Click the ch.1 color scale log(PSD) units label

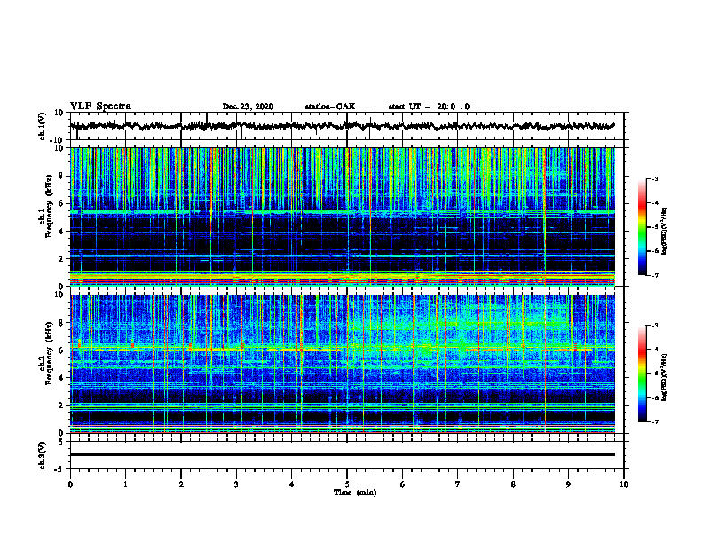(x=665, y=231)
